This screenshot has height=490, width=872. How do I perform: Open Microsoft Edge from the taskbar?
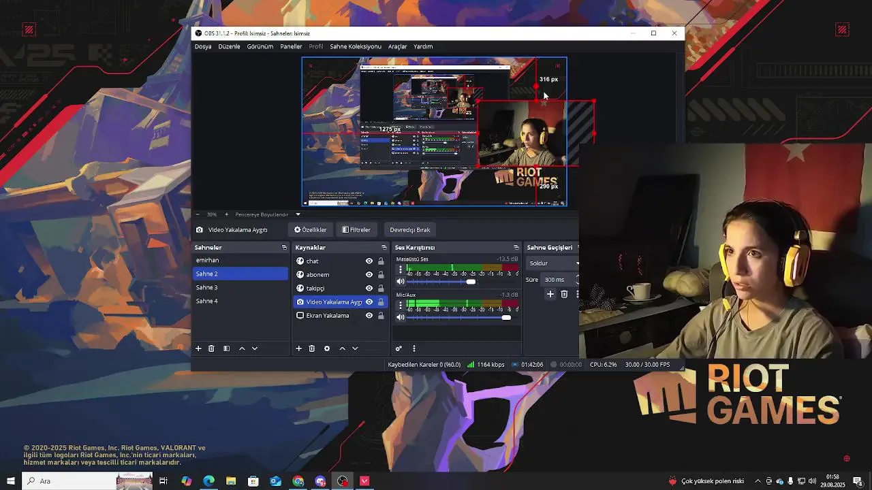208,481
